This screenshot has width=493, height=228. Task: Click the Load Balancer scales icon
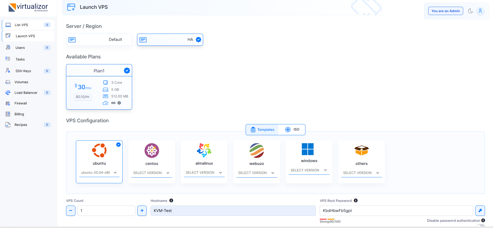click(8, 93)
